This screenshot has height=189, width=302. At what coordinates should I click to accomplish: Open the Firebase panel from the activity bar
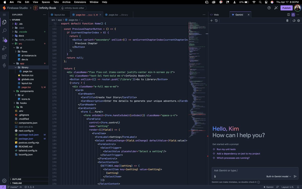(x=4, y=65)
